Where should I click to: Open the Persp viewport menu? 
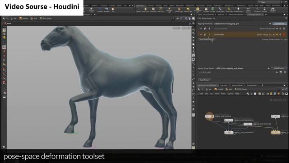tap(177, 28)
